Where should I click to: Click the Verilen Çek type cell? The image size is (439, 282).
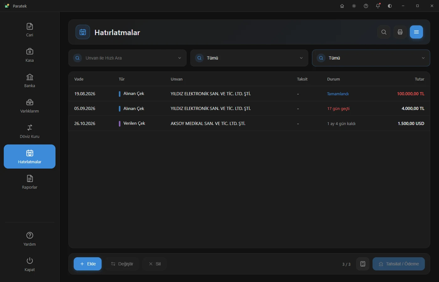[x=134, y=123]
